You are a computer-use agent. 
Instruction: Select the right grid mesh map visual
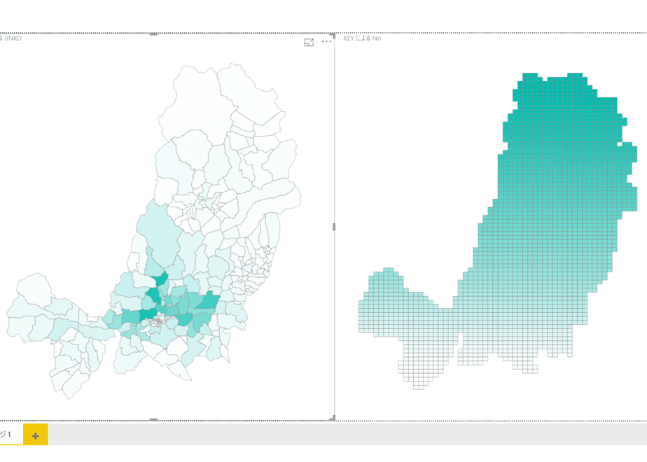(x=498, y=231)
